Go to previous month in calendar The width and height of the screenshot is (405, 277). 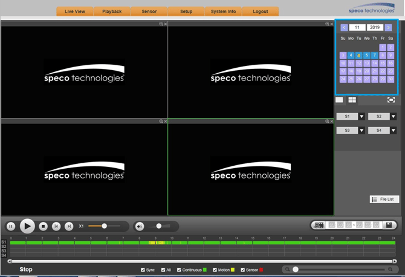(344, 27)
